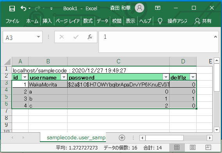Click the Redo arrow icon
The height and width of the screenshot is (153, 222).
click(38, 9)
